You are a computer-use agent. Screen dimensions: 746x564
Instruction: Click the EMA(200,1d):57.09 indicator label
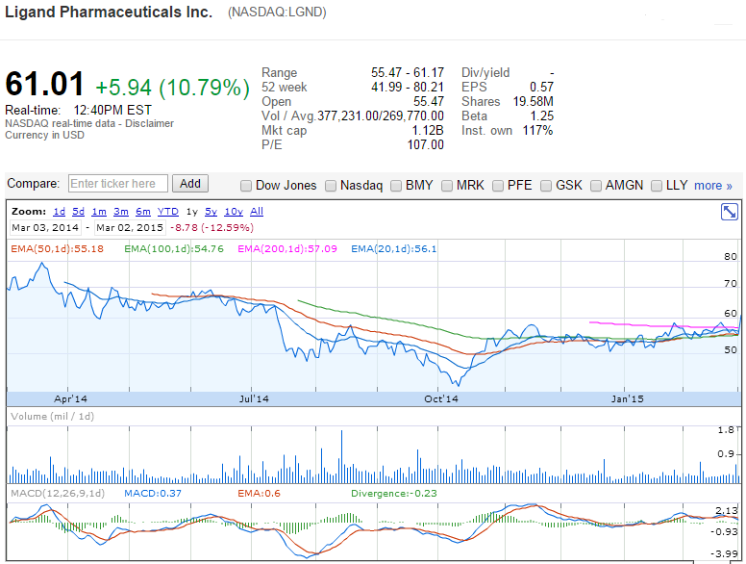pos(287,248)
